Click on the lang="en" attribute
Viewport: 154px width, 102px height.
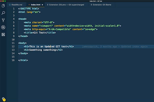click(33, 12)
